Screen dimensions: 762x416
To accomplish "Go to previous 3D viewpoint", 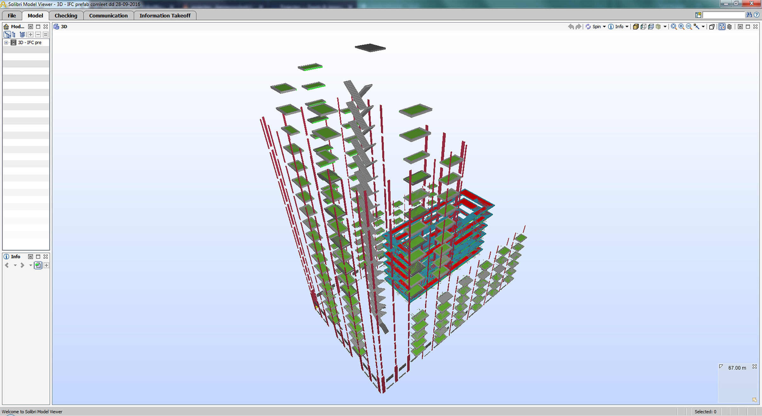I will pos(571,27).
